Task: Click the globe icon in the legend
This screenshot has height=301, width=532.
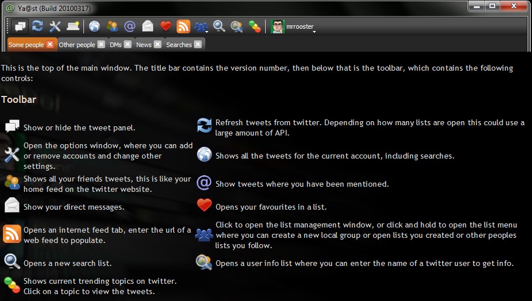Action: click(x=204, y=154)
